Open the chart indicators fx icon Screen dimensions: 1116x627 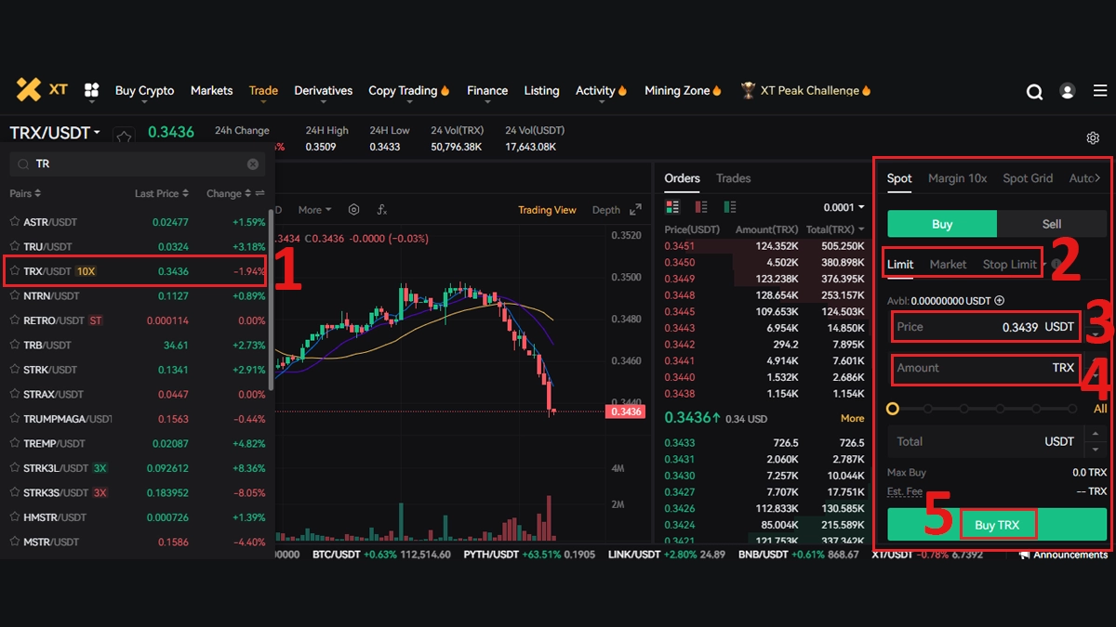coord(381,210)
